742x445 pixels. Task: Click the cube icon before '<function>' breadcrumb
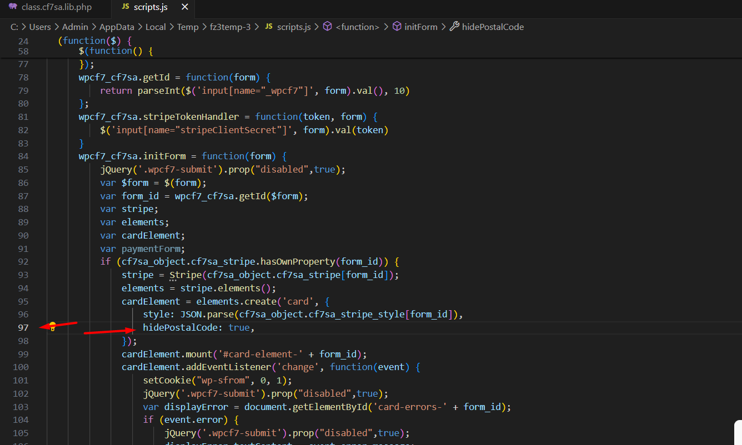click(328, 27)
